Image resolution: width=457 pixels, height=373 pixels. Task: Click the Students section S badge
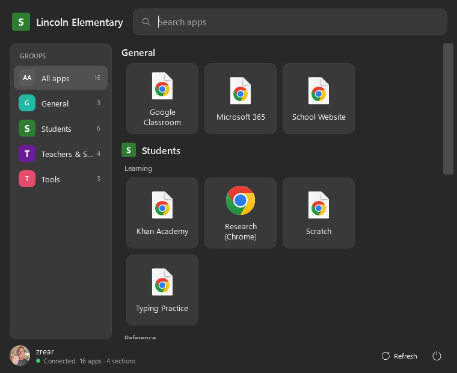click(x=129, y=150)
